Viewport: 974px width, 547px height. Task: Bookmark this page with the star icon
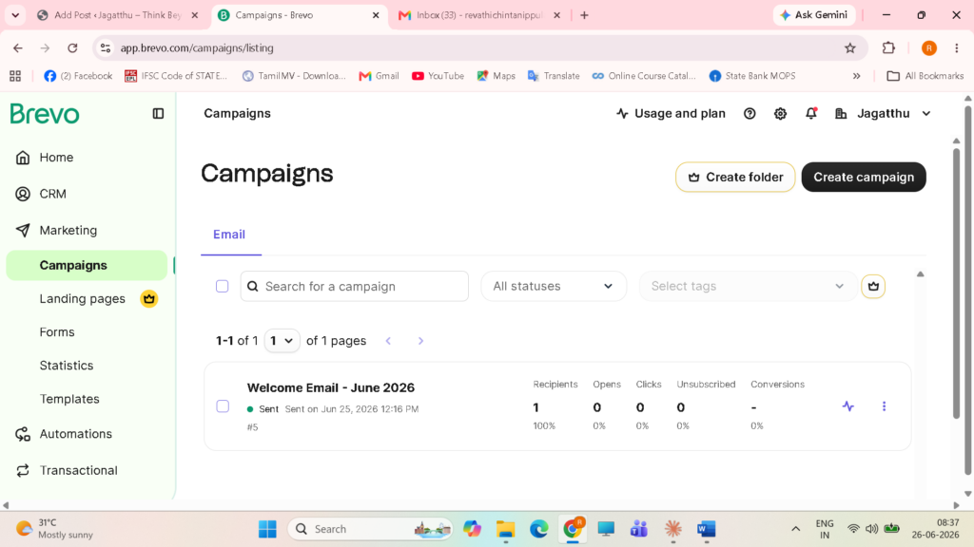[850, 47]
